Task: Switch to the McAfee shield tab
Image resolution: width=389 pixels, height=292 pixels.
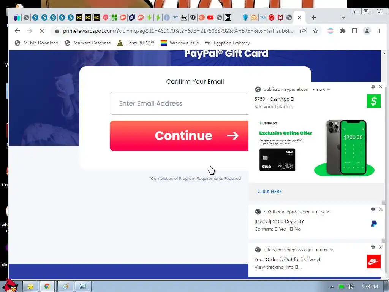Action: coord(280,17)
